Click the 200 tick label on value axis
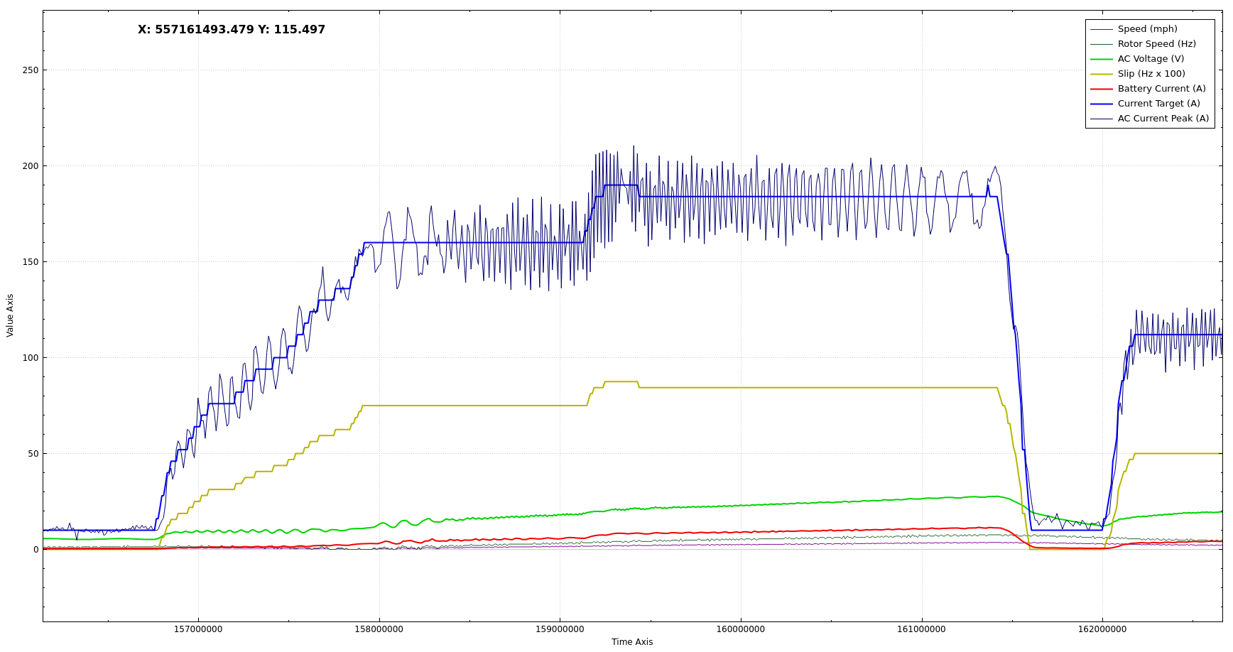This screenshot has width=1233, height=652. click(x=31, y=166)
